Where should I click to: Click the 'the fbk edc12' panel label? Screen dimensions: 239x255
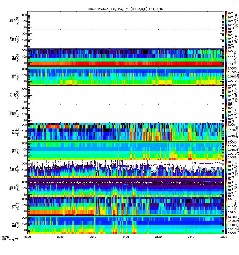point(15,207)
